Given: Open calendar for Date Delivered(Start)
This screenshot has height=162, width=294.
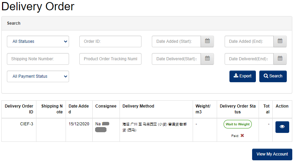Looking at the screenshot, I should pos(207,59).
